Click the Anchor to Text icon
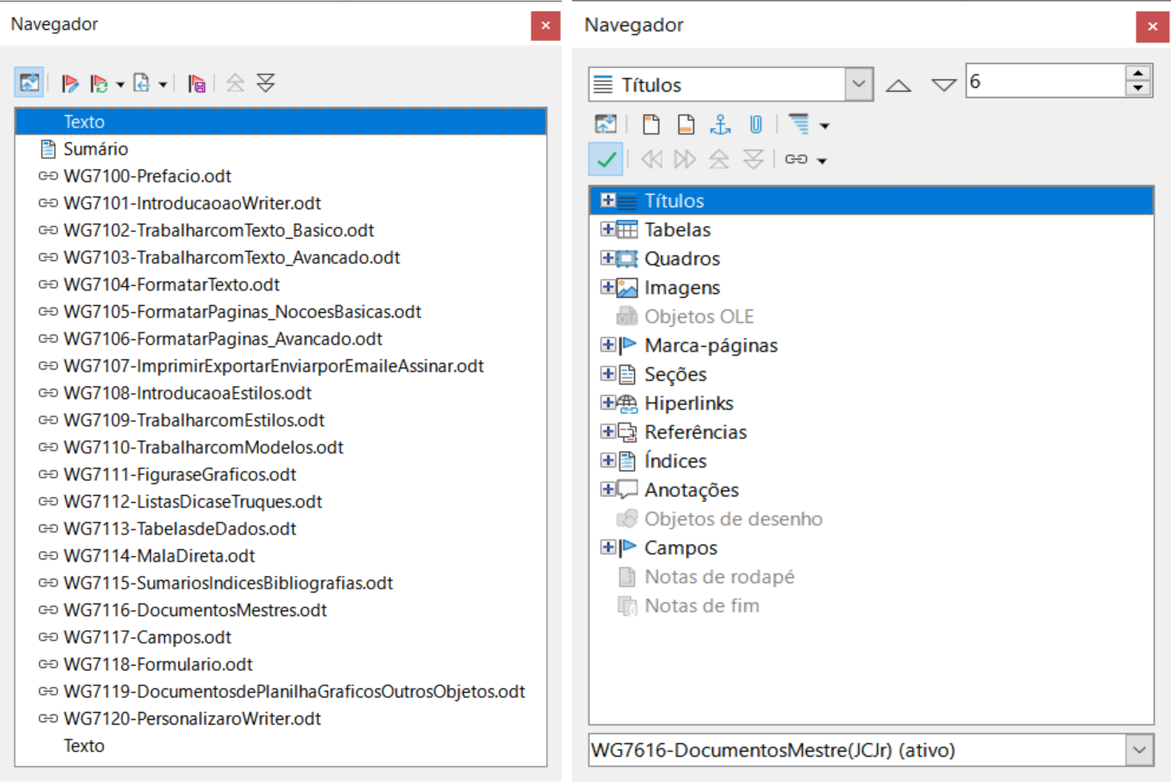Viewport: 1171px width, 782px height. point(720,124)
